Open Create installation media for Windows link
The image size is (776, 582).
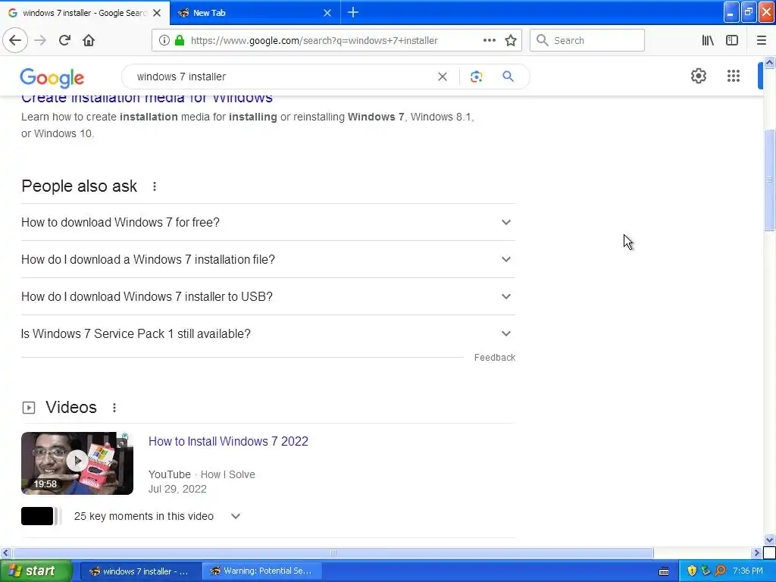coord(147,98)
